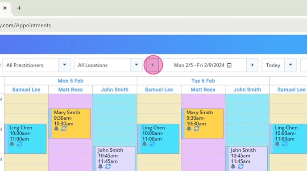Open the dropdown arrow beside Today
307x171 pixels.
(290, 65)
